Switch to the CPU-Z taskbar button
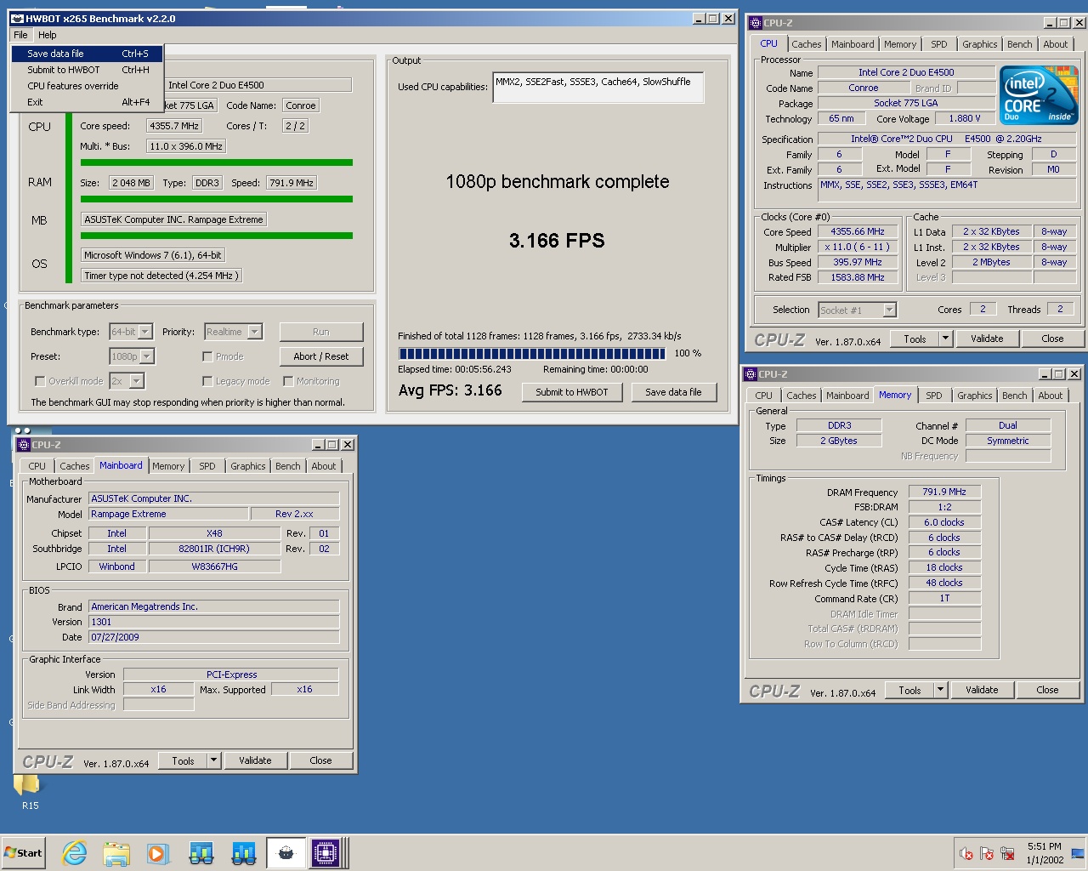 point(326,852)
